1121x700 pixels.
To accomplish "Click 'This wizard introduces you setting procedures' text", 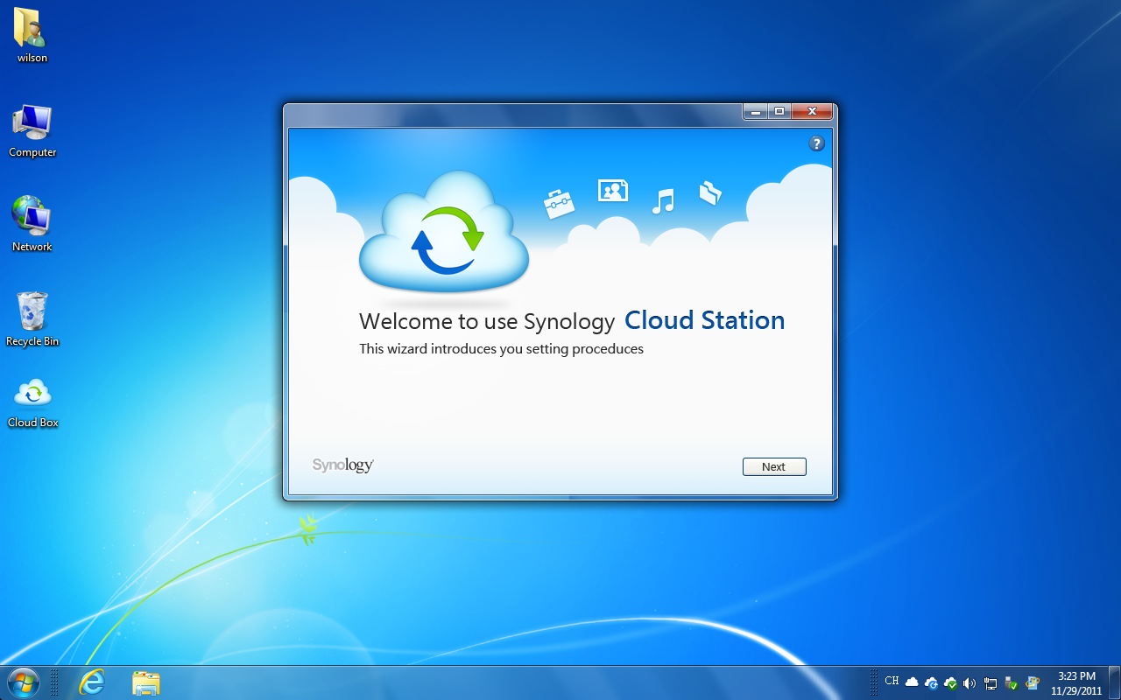I will click(x=501, y=349).
